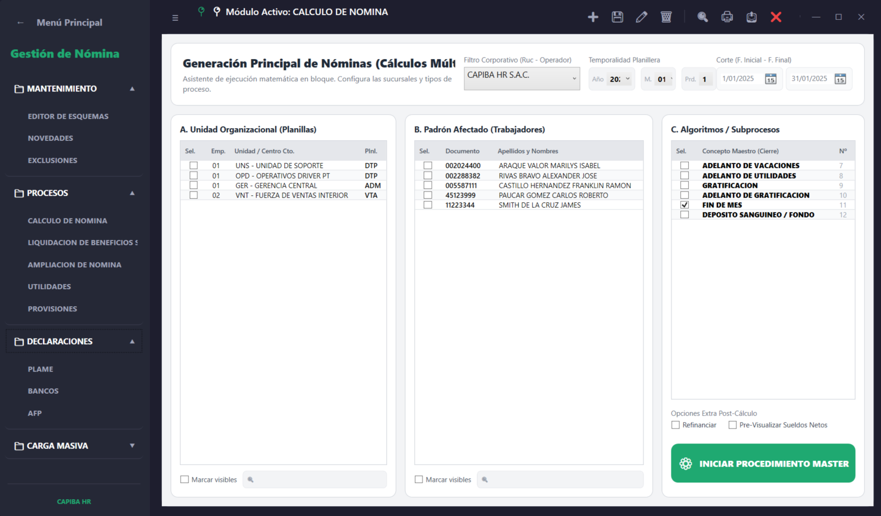The height and width of the screenshot is (516, 881).
Task: Click the add new record plus icon
Action: click(x=593, y=17)
